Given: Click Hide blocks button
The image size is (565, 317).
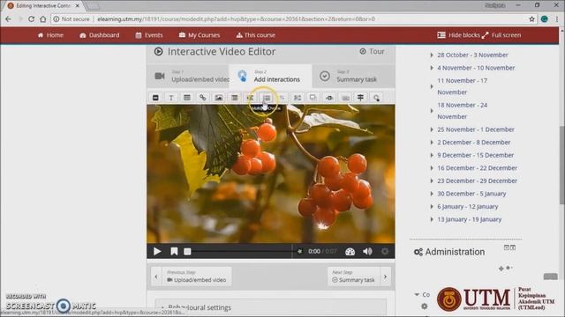Looking at the screenshot, I should pos(458,35).
